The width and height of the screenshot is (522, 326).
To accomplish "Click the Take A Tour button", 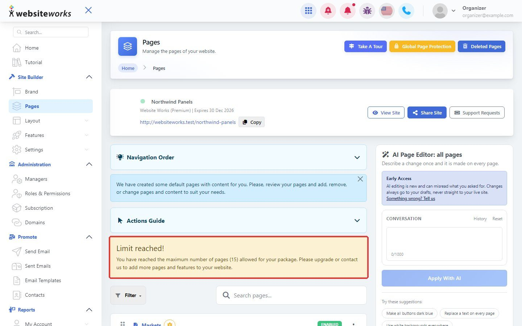I will point(365,46).
